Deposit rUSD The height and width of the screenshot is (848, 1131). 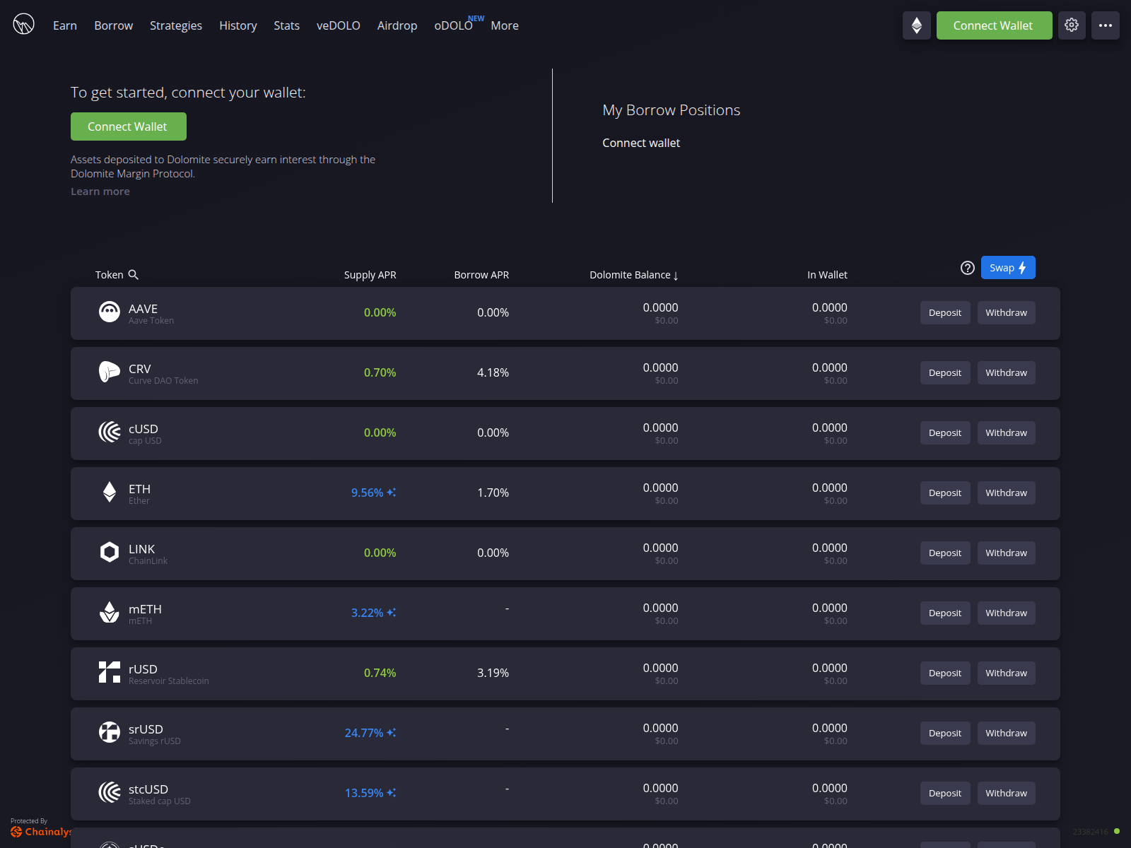click(x=945, y=673)
